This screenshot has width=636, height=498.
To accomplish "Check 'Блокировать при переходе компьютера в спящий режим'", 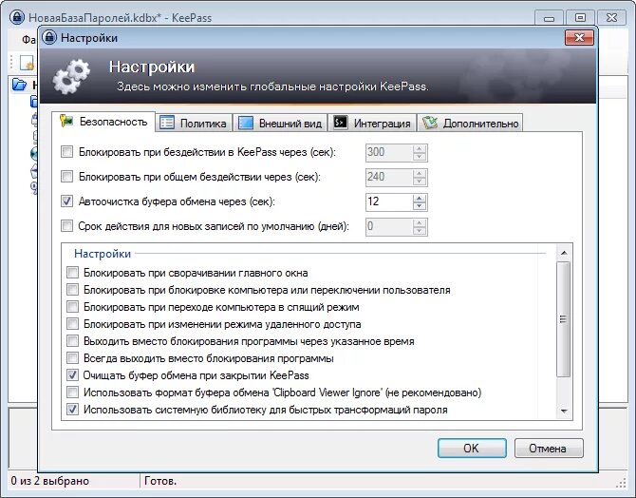I will (x=72, y=306).
